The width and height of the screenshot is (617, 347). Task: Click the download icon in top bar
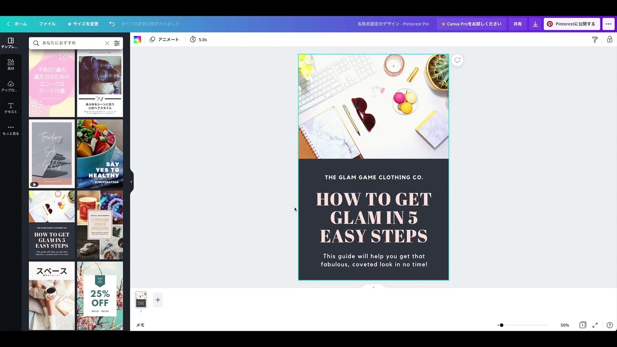point(535,24)
